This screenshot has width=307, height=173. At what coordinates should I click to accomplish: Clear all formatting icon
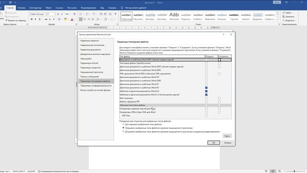click(x=74, y=14)
